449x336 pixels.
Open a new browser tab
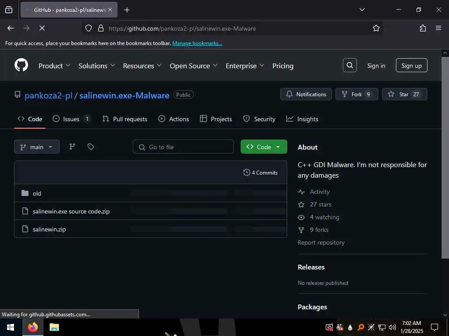[127, 10]
